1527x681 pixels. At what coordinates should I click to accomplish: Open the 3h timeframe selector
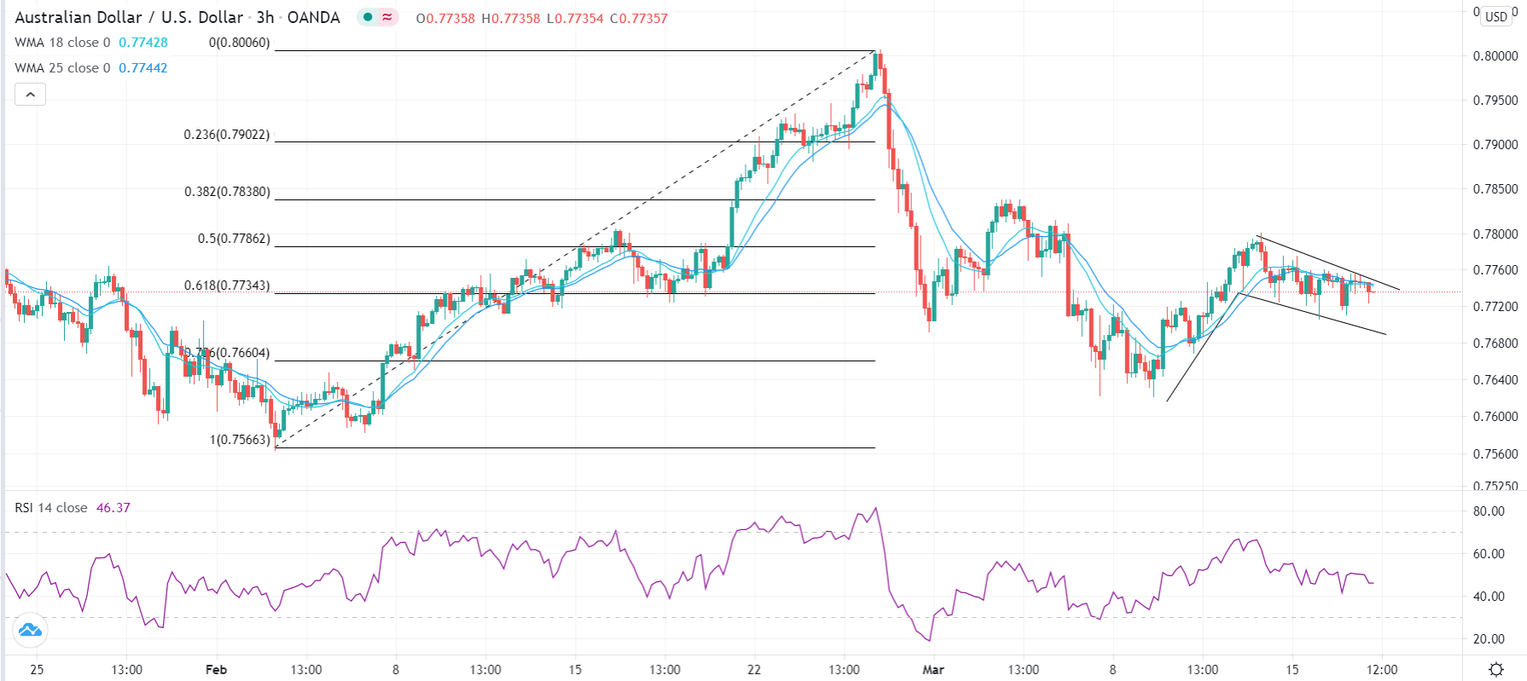tap(267, 16)
